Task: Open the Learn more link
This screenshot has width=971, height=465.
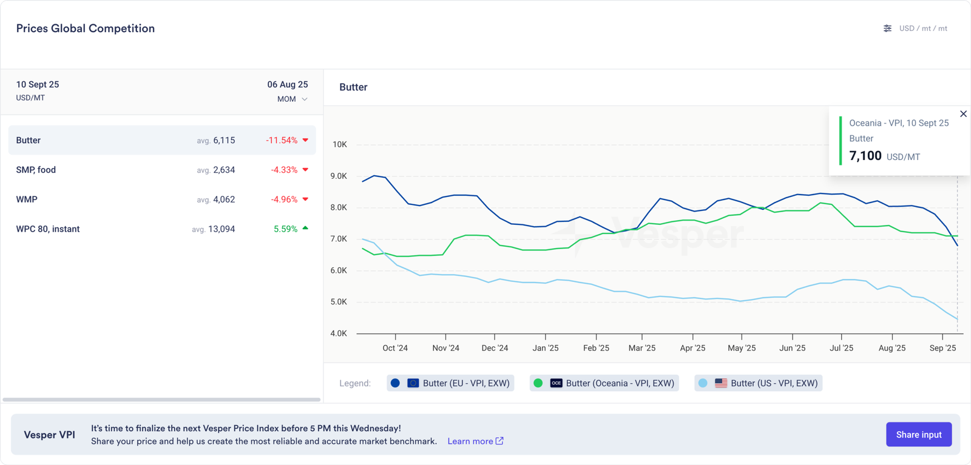Action: [x=470, y=441]
